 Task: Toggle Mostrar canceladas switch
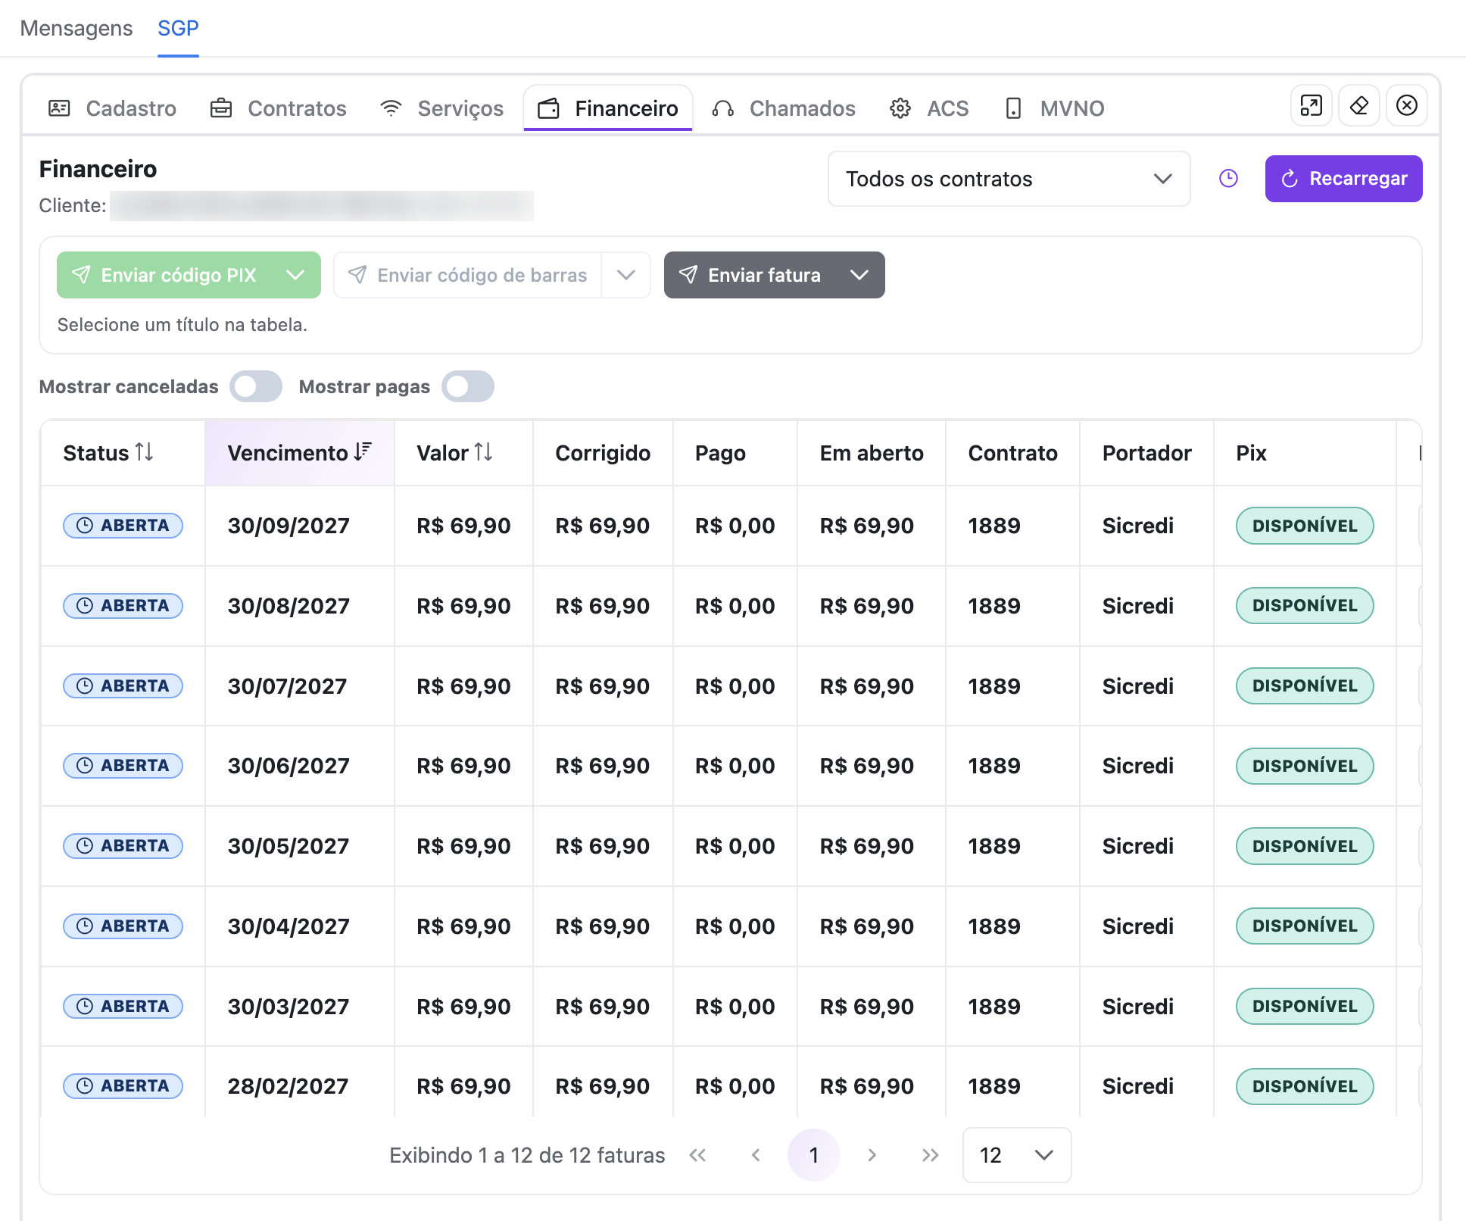coord(256,386)
